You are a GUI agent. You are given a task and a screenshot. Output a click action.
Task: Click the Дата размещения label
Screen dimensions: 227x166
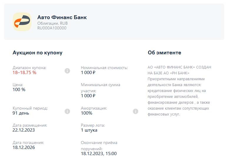[30, 125]
